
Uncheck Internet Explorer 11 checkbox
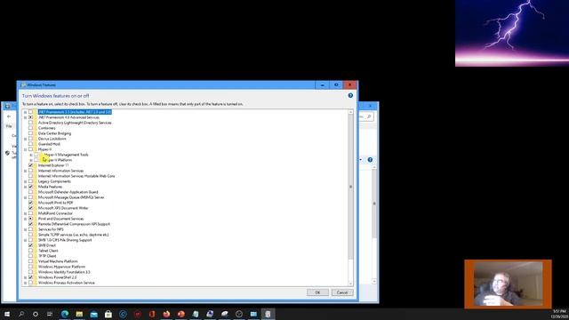[x=30, y=165]
